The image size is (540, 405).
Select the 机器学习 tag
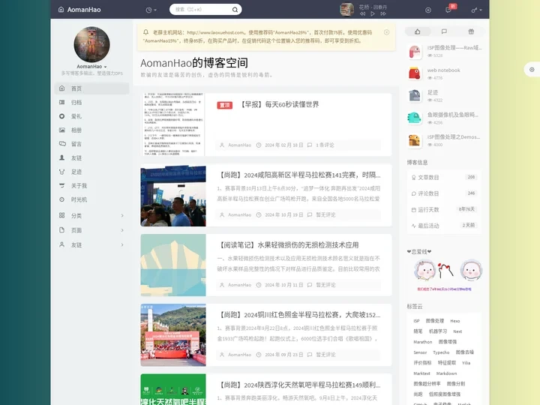438,331
